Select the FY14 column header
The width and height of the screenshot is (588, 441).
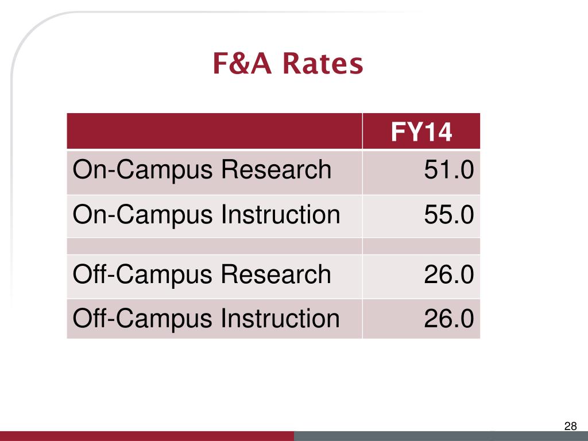click(x=421, y=131)
